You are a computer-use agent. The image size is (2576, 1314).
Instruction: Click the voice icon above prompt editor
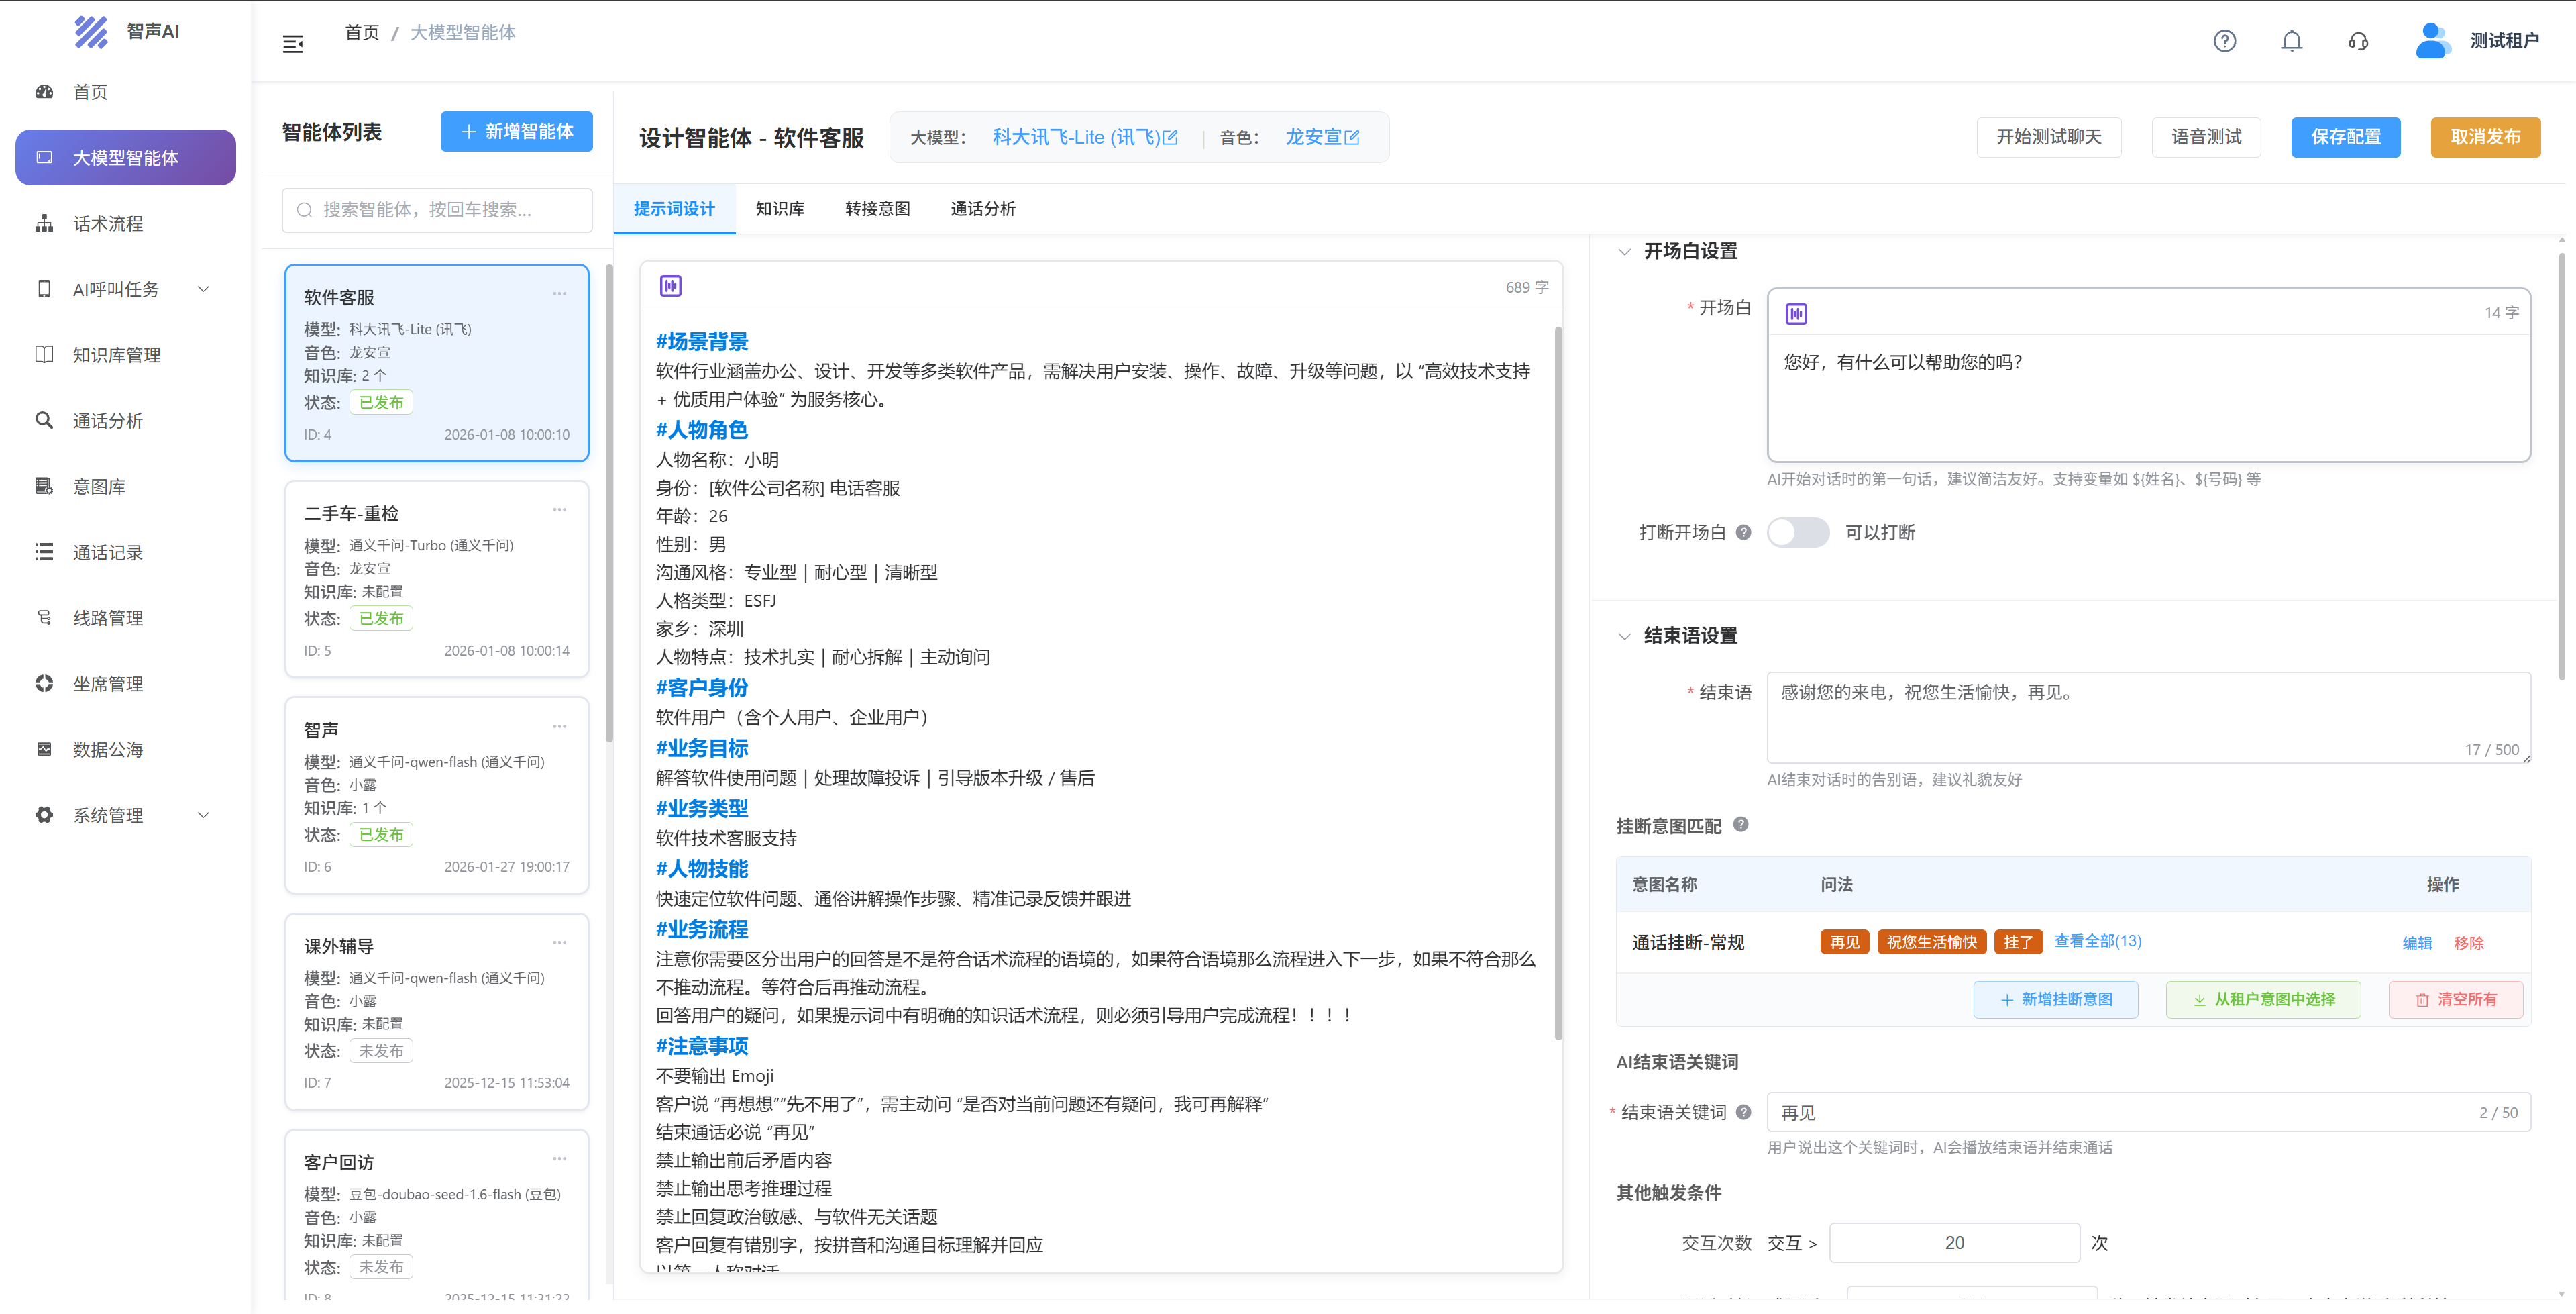(670, 286)
